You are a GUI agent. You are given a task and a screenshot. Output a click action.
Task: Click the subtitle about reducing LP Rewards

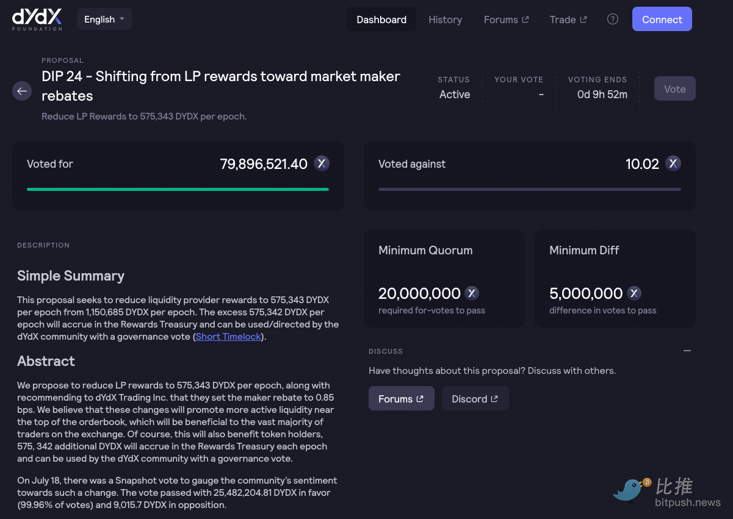pos(144,116)
